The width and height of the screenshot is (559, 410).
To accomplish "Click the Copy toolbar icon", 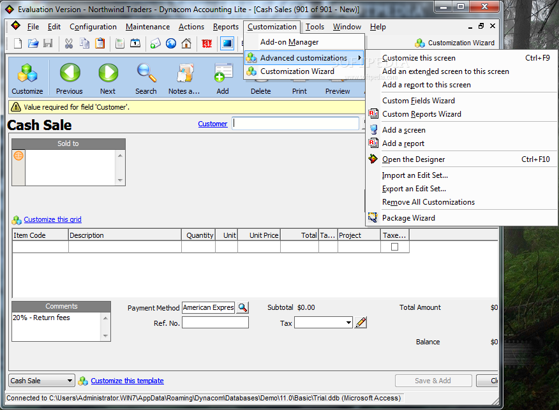I will [x=84, y=43].
